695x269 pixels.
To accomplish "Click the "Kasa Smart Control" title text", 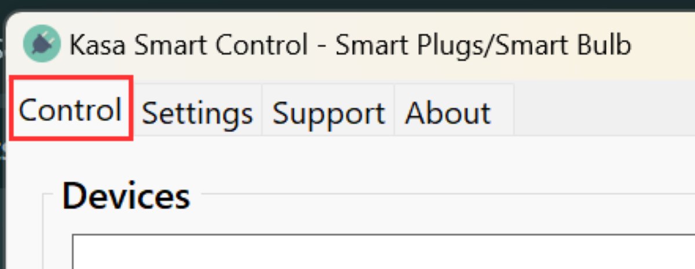I will coord(188,45).
